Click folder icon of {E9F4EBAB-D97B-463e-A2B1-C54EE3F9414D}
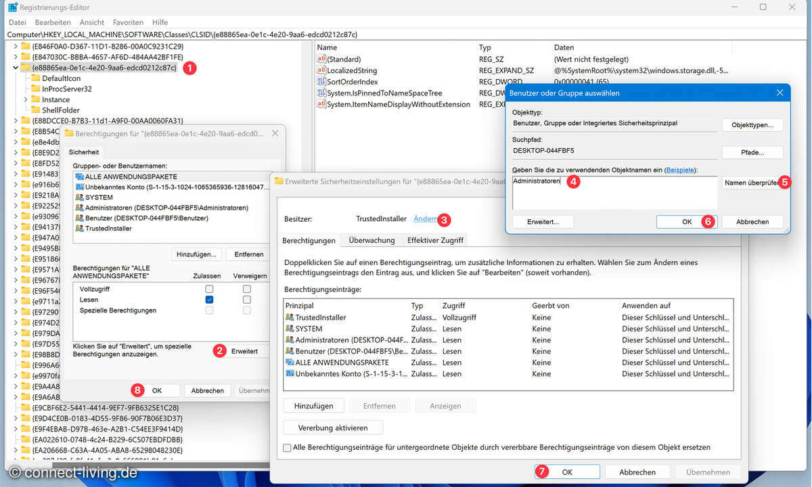Viewport: 812px width, 487px height. (25, 429)
